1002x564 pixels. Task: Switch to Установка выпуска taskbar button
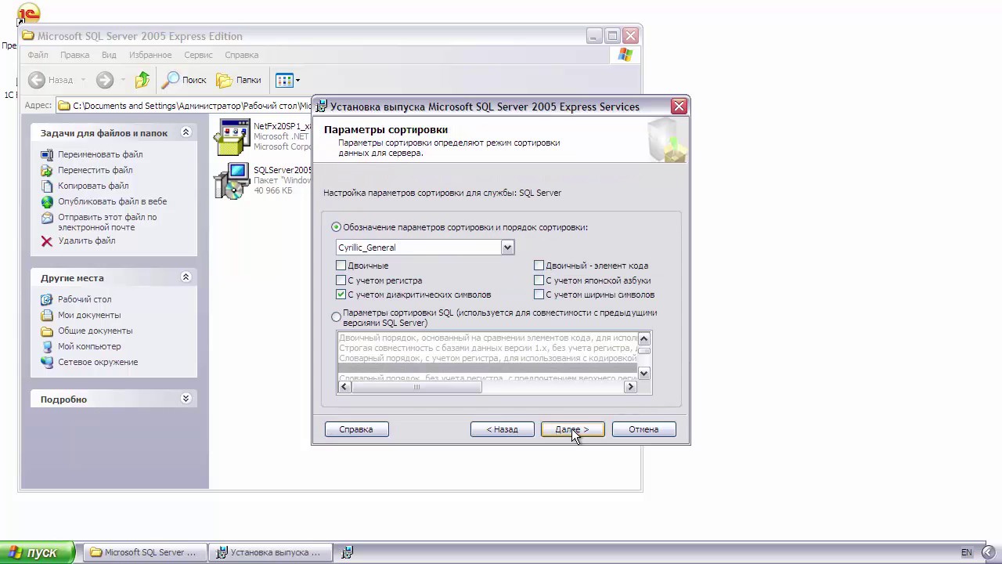point(272,552)
